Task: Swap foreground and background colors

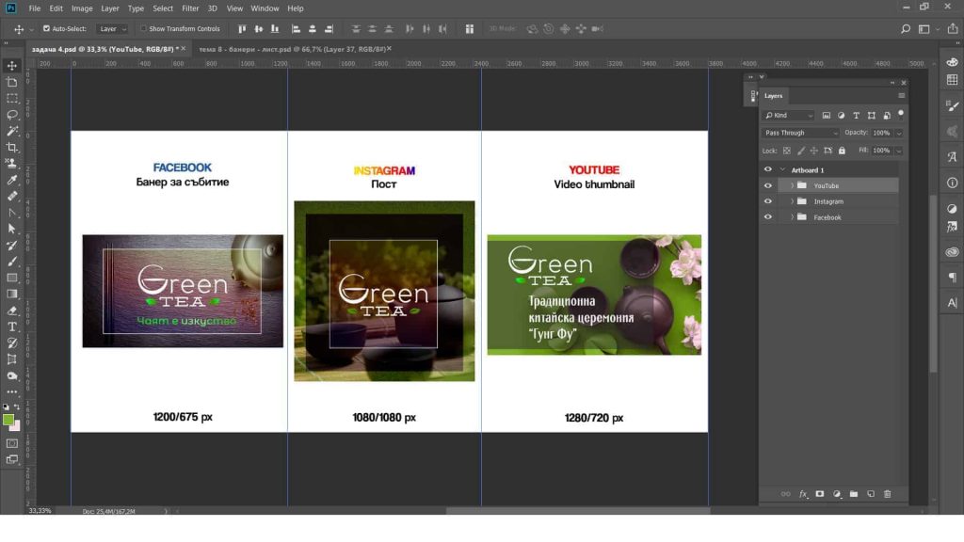Action: [17, 406]
